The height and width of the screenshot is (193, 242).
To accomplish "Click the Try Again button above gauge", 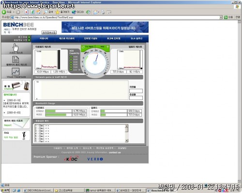I will 88,47.
